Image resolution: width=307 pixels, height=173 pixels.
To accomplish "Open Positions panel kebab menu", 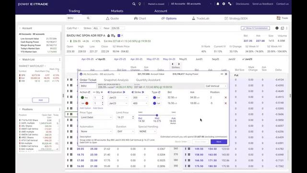I will pos(59,109).
